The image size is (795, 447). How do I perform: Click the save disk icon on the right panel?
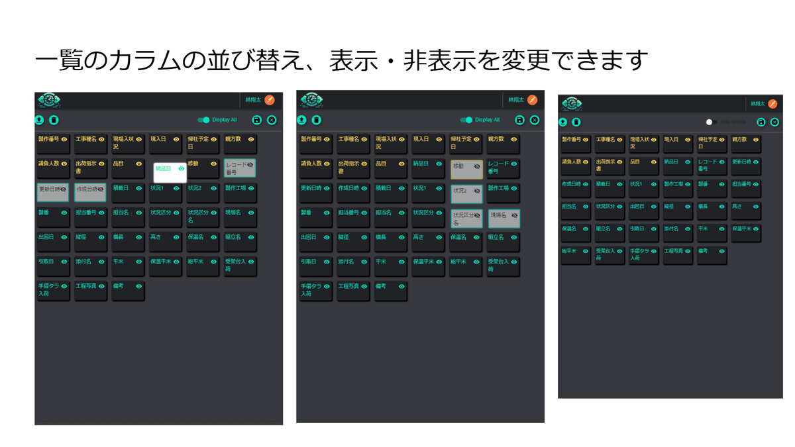click(761, 122)
